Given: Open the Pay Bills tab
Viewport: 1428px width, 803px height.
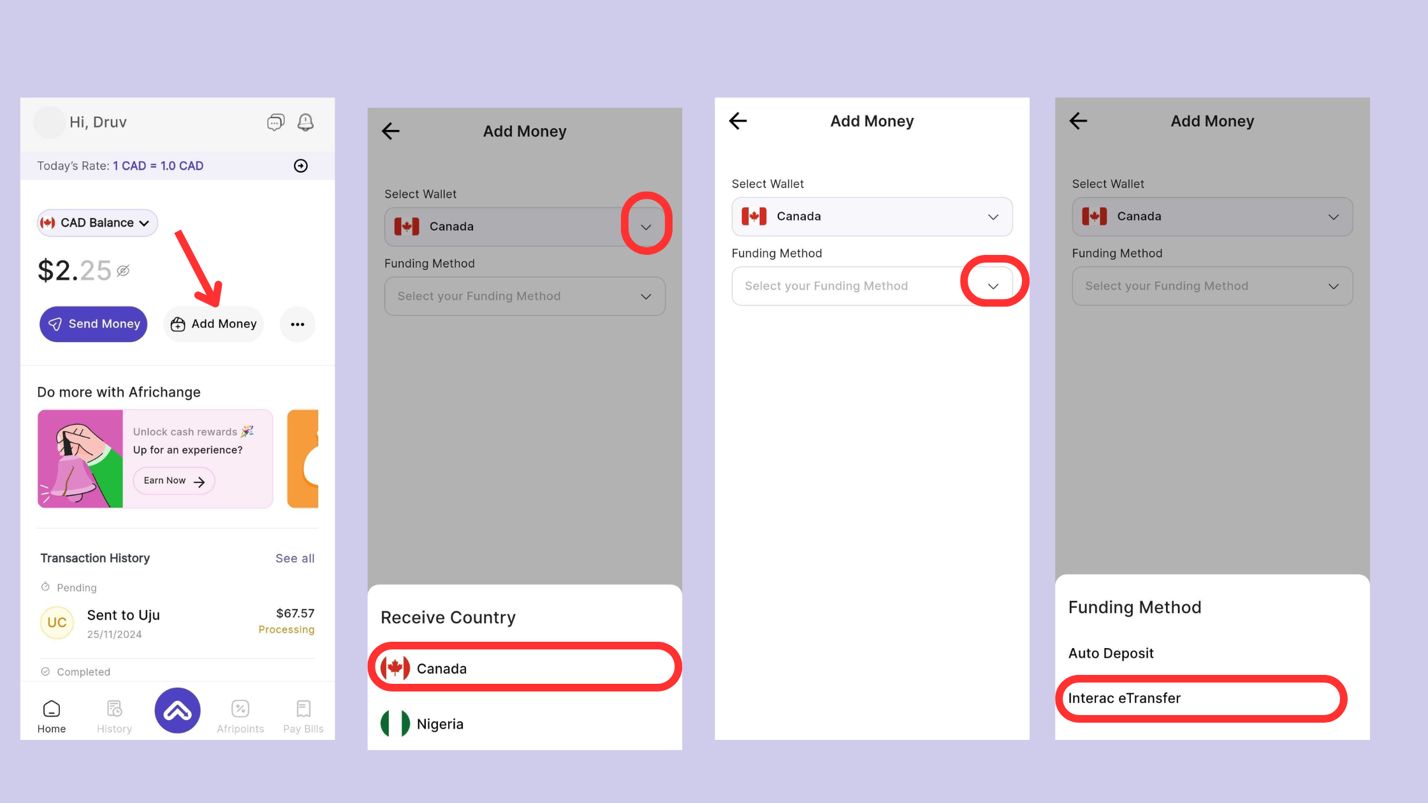Looking at the screenshot, I should click(303, 716).
